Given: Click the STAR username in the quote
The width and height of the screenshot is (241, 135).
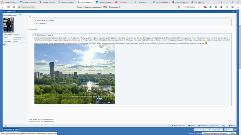Looking at the screenshot, I should pyautogui.click(x=49, y=21).
